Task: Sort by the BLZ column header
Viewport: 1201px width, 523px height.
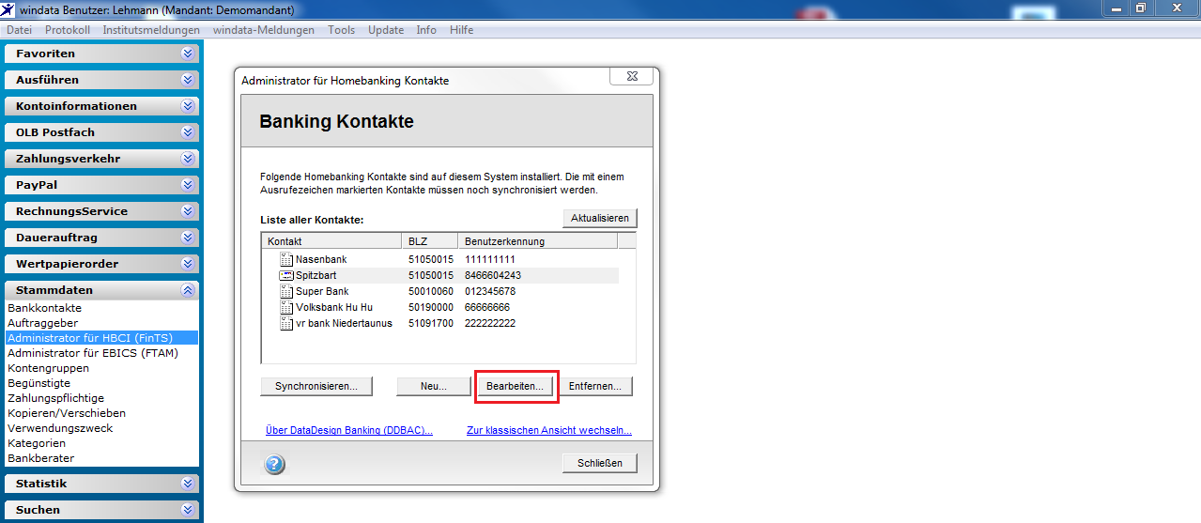Action: 430,241
